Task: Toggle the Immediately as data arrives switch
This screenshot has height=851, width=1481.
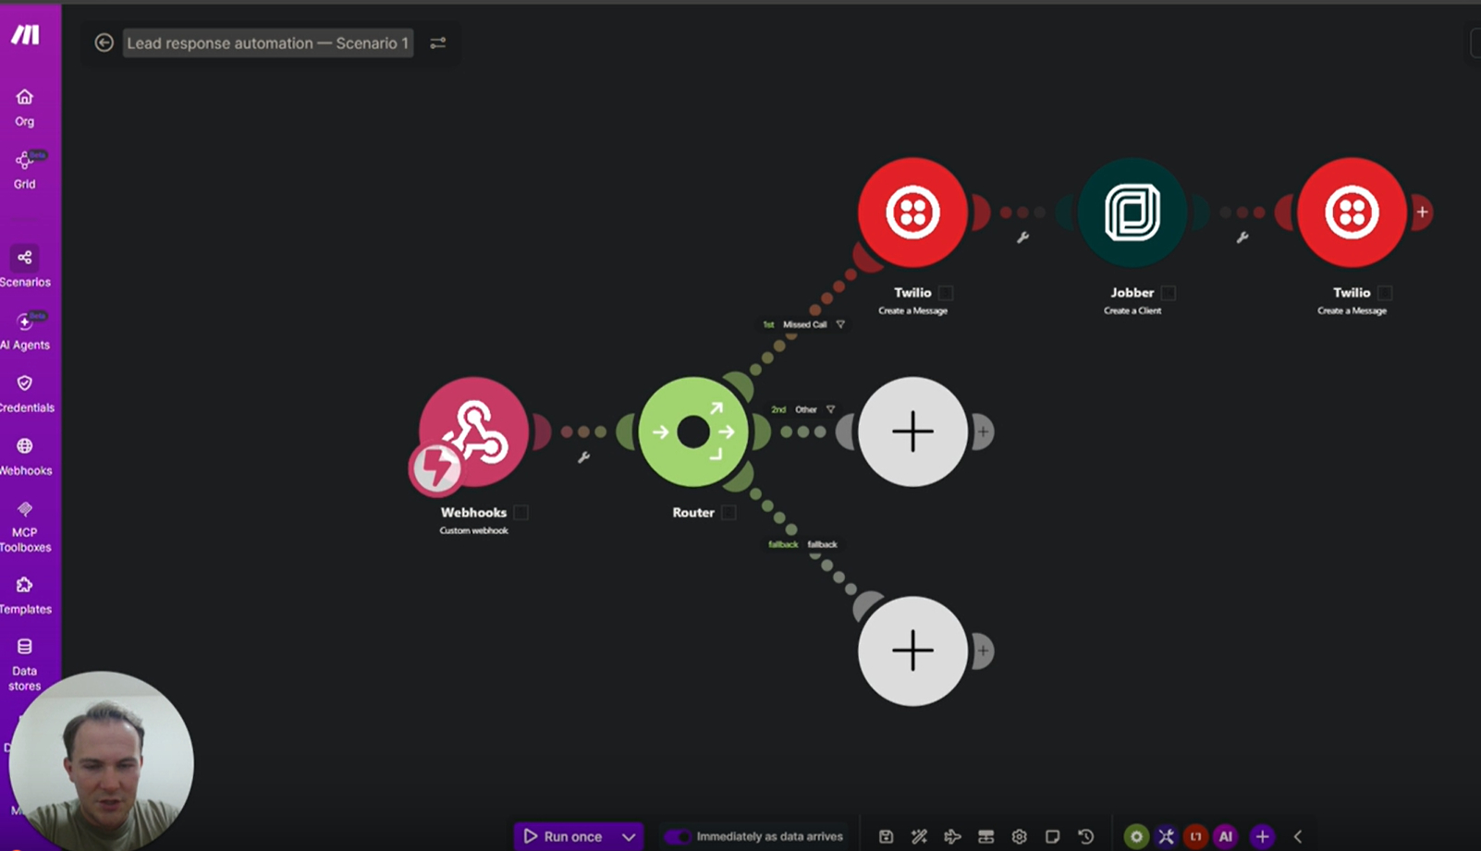Action: (x=678, y=836)
